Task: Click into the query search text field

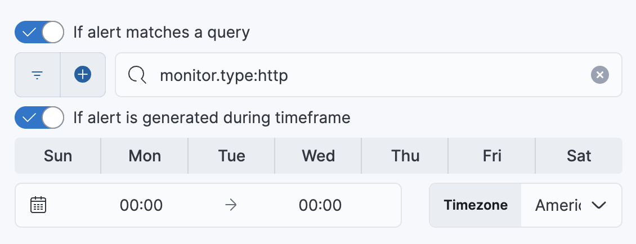Action: point(366,75)
